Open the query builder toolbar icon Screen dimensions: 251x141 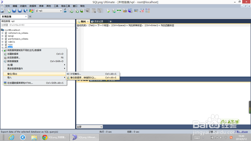tap(142, 11)
